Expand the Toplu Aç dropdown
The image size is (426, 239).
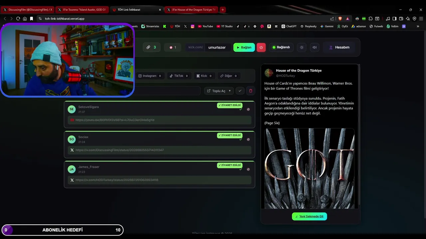(x=219, y=91)
